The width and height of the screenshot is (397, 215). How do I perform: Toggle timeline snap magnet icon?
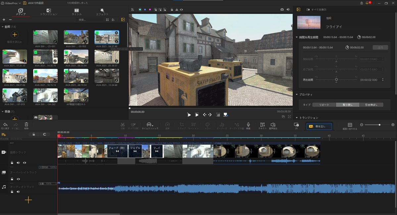click(x=45, y=134)
